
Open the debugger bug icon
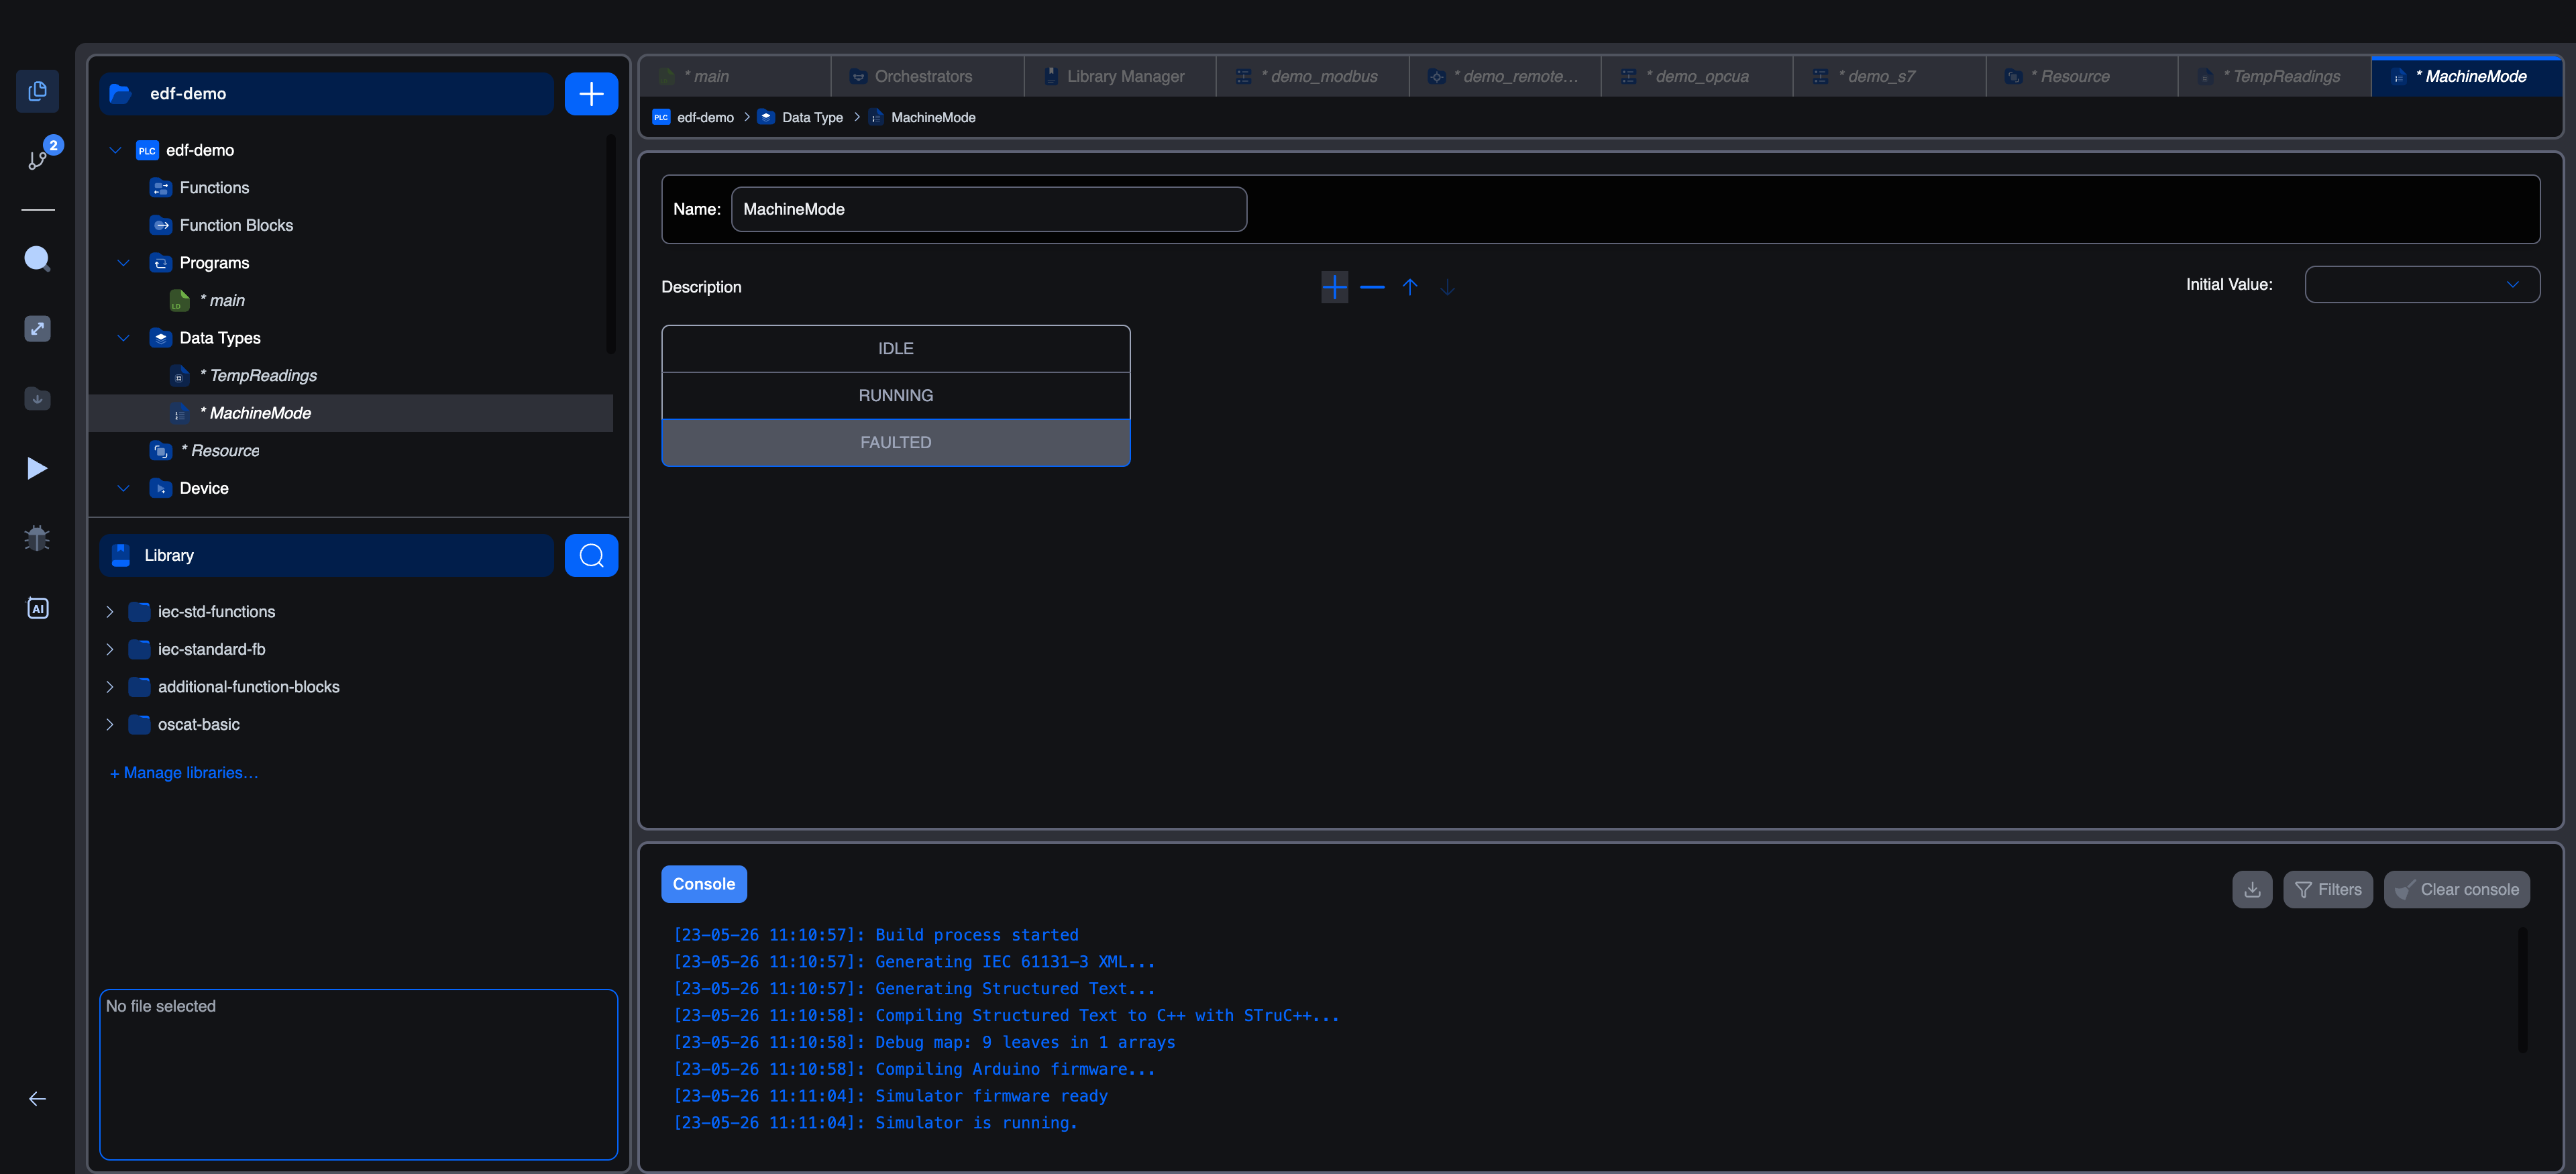point(37,538)
